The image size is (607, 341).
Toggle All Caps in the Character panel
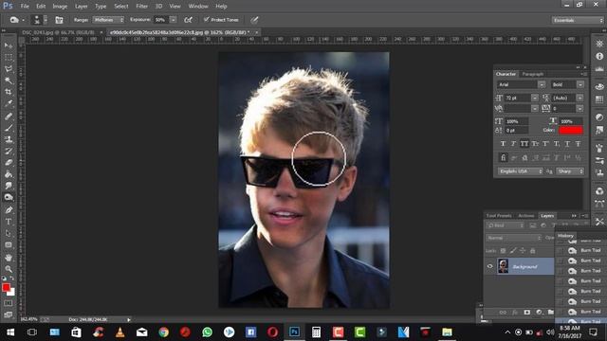pyautogui.click(x=524, y=144)
